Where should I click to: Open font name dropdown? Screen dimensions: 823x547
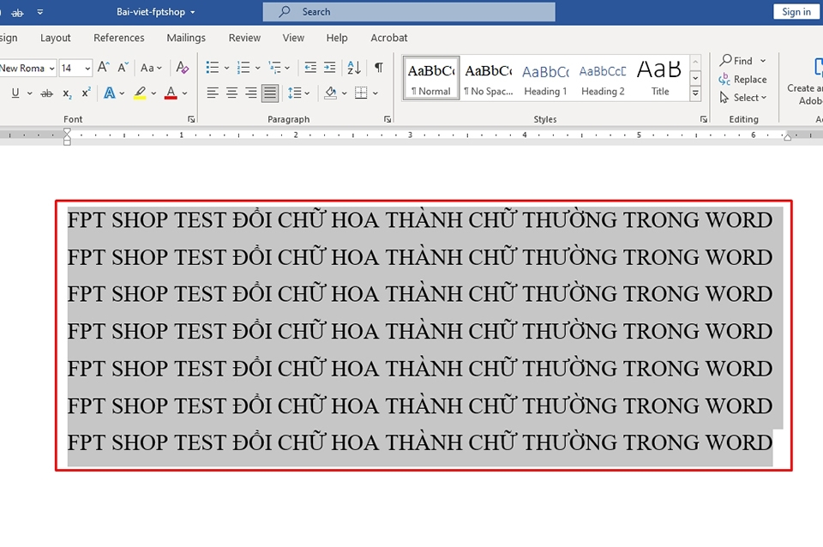point(52,69)
